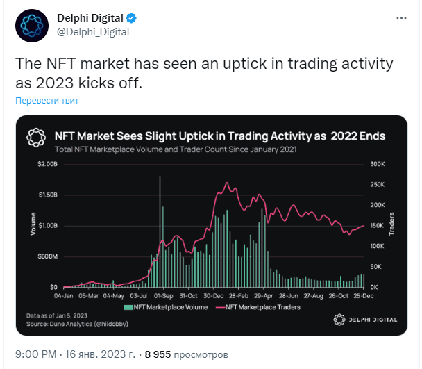Click the @Delphi_Digital handle

click(x=92, y=31)
